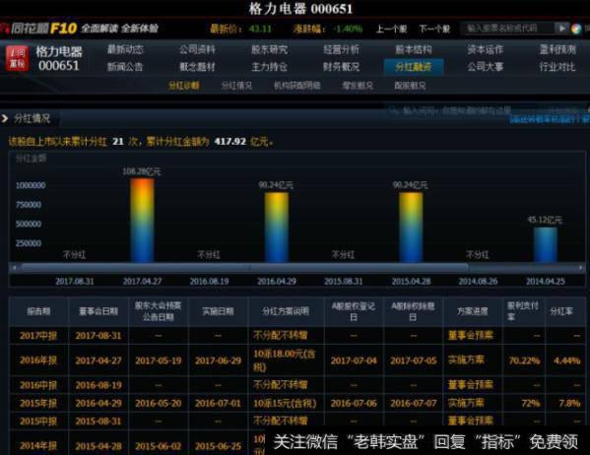This screenshot has height=455, width=590.
Task: Open the 行业对比 menu item
Action: click(x=557, y=67)
